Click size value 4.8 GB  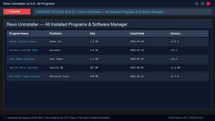click(x=94, y=50)
